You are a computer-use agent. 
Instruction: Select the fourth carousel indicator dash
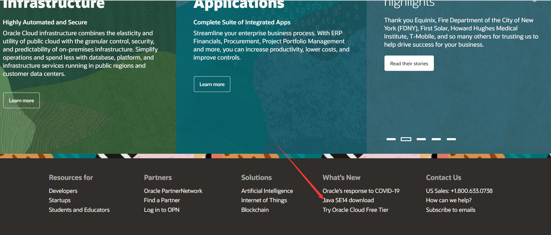436,139
